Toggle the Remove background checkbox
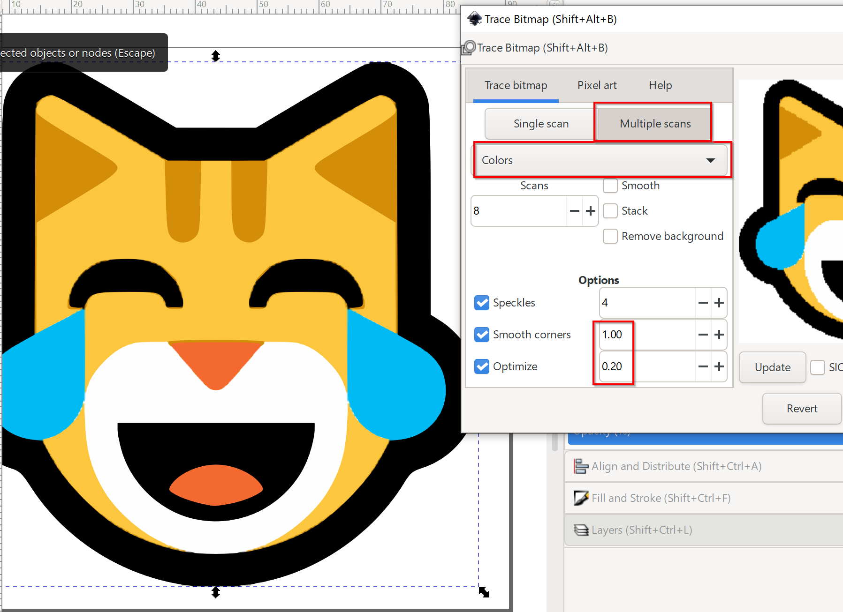Viewport: 843px width, 612px height. click(x=610, y=236)
